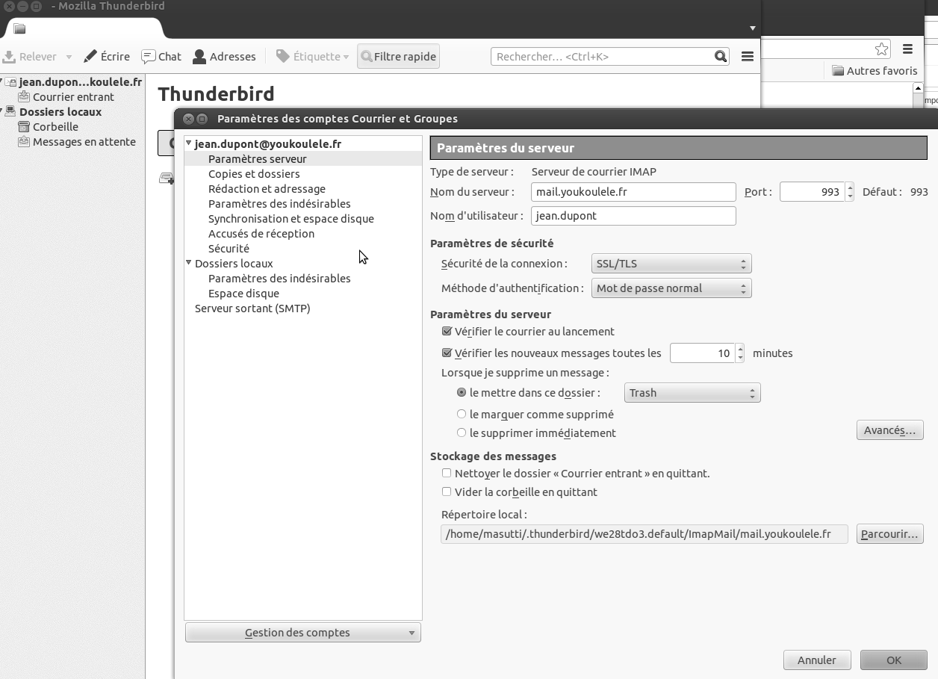Click the search magnifier icon
The image size is (938, 679).
point(720,57)
